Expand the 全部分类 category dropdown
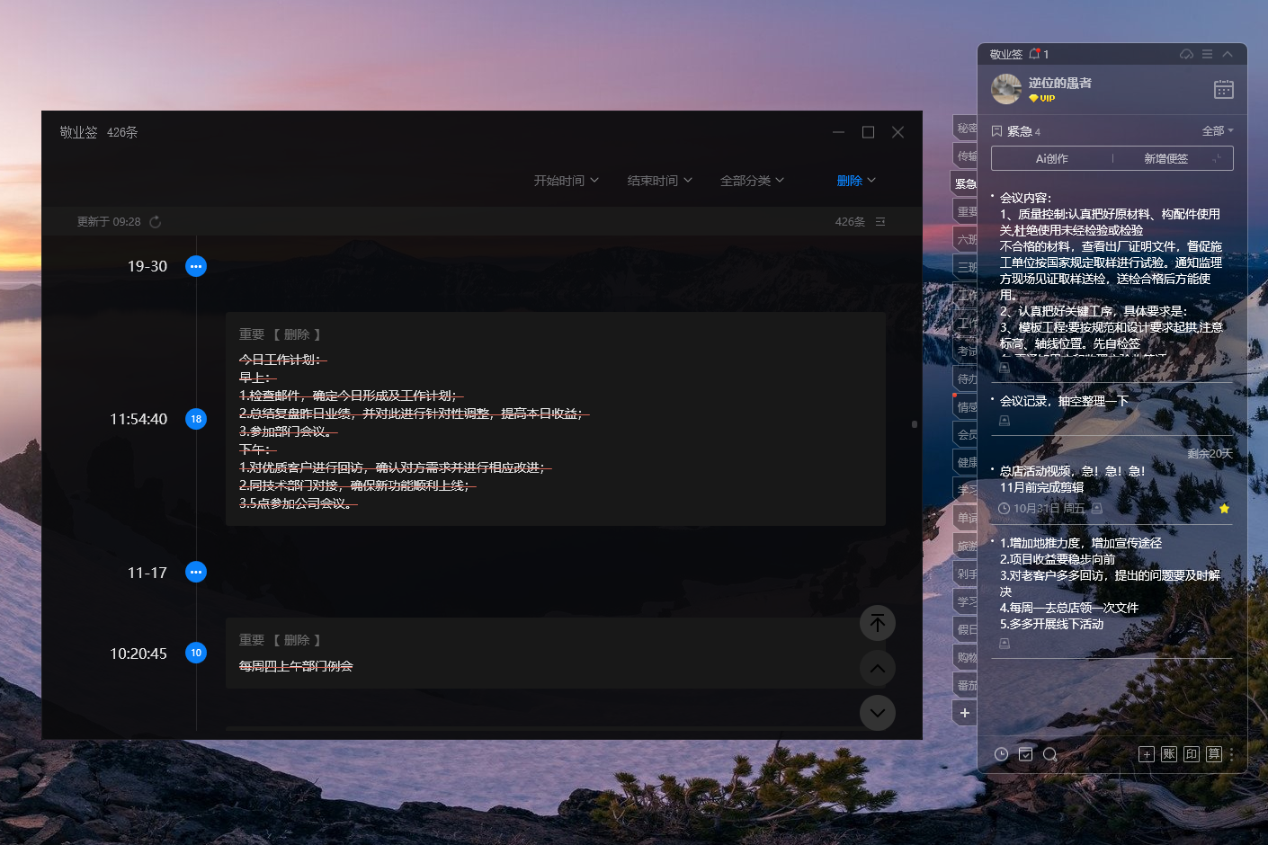This screenshot has height=845, width=1268. (752, 181)
